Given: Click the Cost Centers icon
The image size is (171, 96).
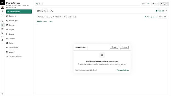Looking at the screenshot, I should 7,16.
